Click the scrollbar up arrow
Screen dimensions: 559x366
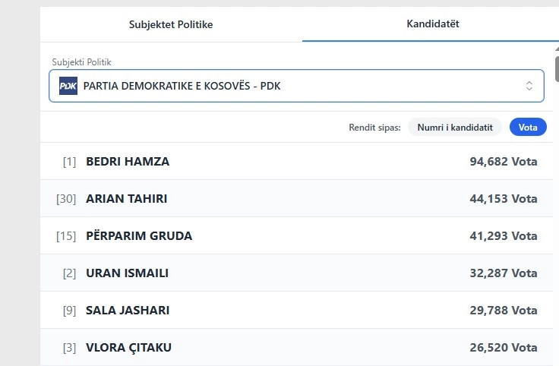[555, 50]
